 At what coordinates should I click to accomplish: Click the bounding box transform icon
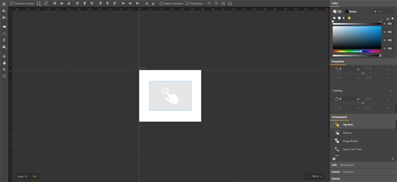pyautogui.click(x=39, y=3)
